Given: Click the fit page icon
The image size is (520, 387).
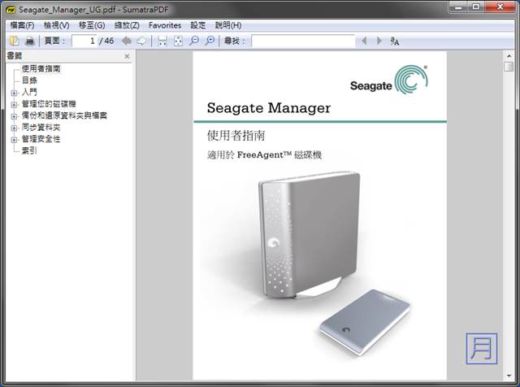Looking at the screenshot, I should (x=178, y=41).
